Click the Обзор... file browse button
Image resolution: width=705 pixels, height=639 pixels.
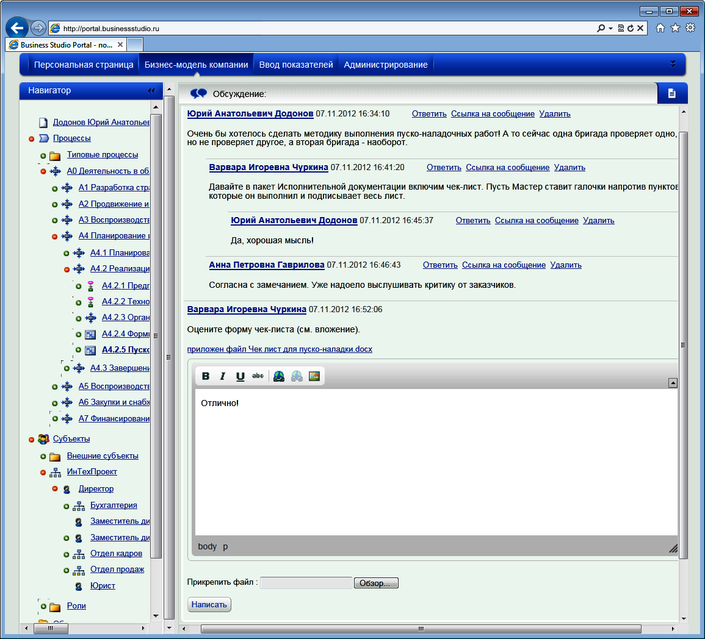[376, 584]
